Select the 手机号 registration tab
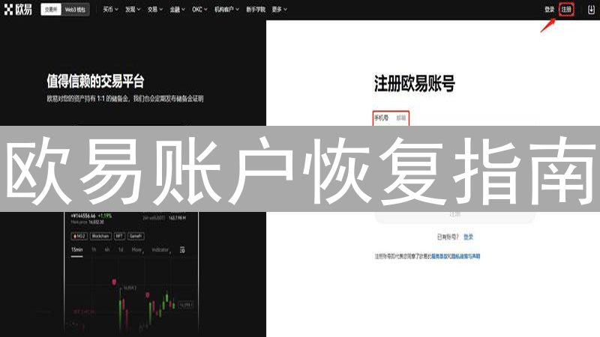The height and width of the screenshot is (337, 600). (x=381, y=118)
